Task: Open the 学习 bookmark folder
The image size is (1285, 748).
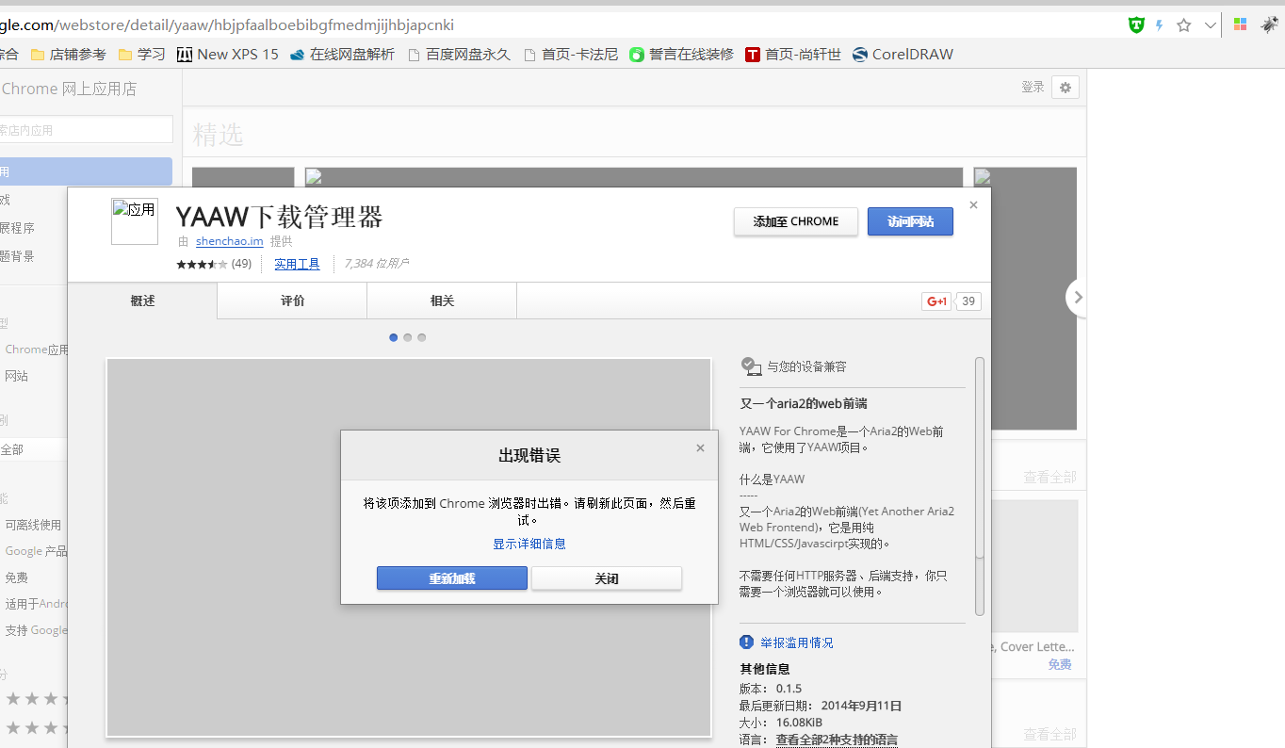Action: tap(141, 55)
